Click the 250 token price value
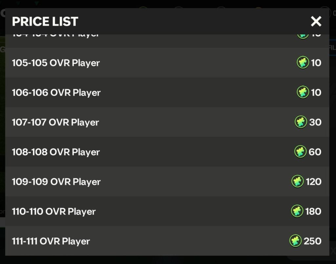The width and height of the screenshot is (336, 264). click(x=312, y=241)
